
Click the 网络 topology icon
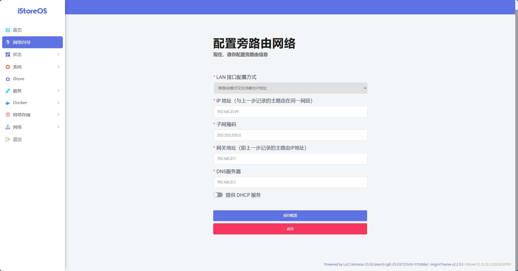8,127
